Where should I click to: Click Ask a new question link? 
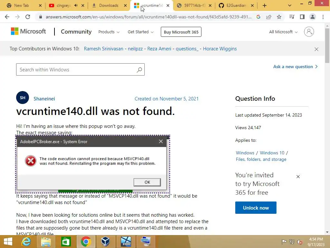tap(295, 67)
